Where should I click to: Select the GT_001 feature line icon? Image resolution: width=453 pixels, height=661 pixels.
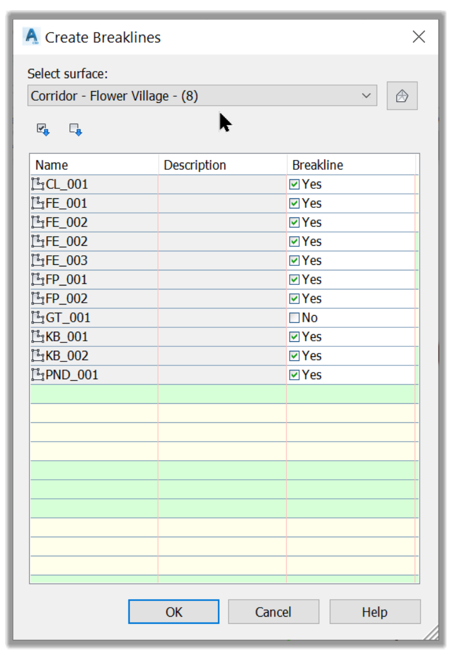[38, 318]
